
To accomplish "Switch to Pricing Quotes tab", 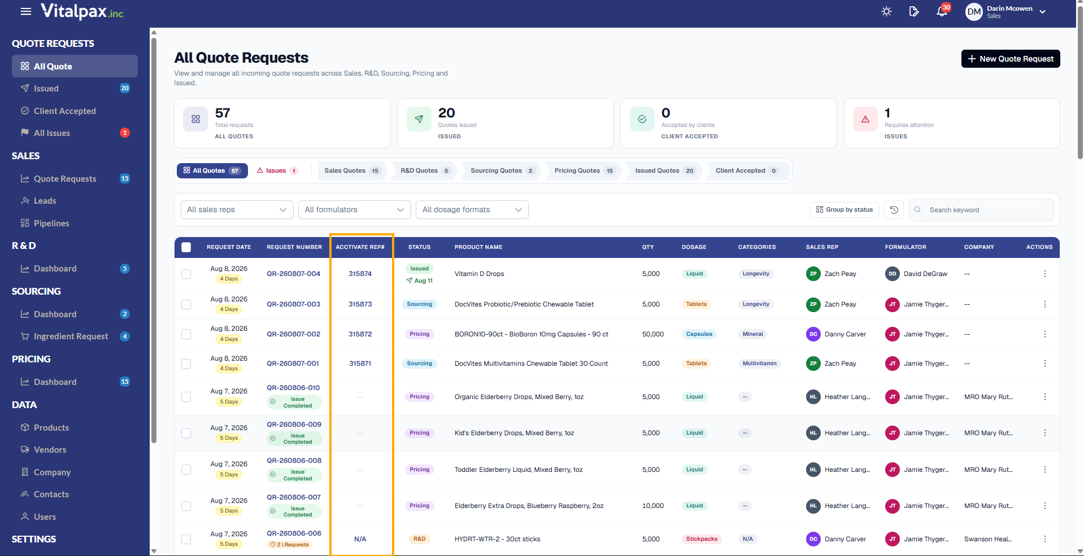I will click(584, 170).
